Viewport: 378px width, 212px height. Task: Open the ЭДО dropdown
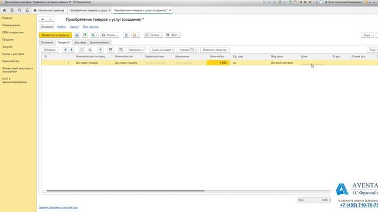(x=172, y=35)
